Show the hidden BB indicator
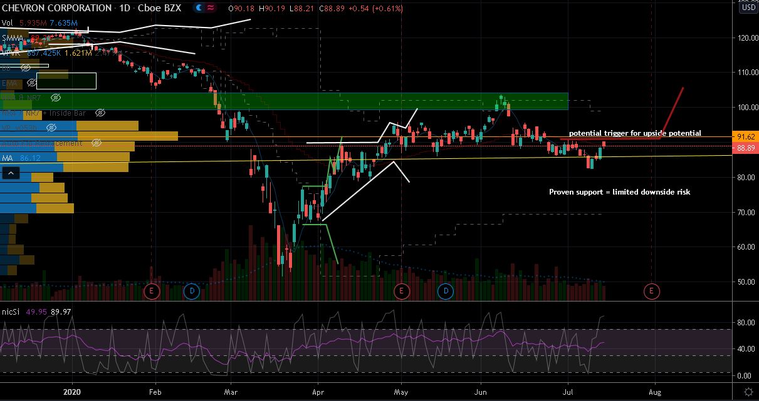The width and height of the screenshot is (759, 401). click(x=26, y=68)
